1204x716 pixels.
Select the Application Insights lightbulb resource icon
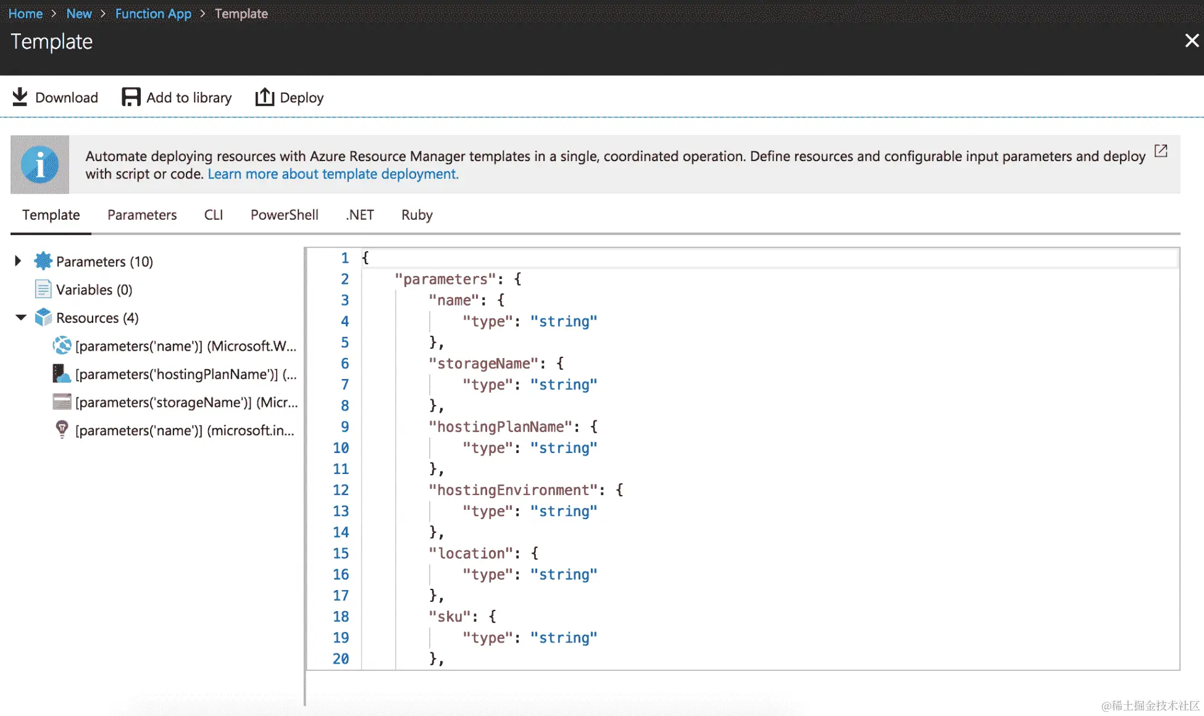coord(62,430)
